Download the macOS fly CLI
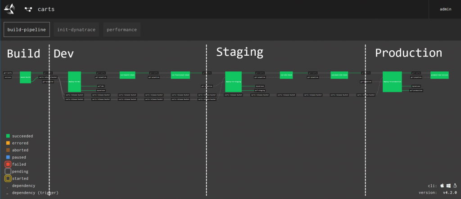Screen dimensions: 461x199 click(442, 186)
